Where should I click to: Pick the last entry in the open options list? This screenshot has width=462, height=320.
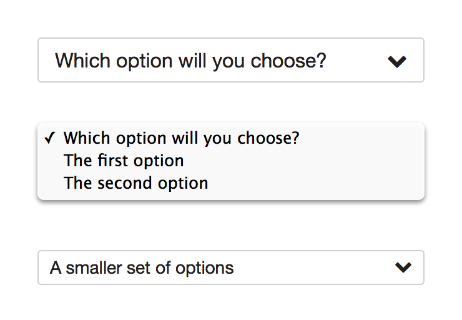coord(135,183)
